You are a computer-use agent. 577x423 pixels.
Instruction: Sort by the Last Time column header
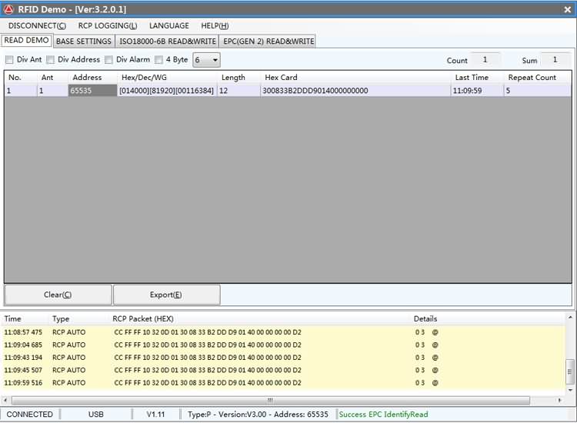pos(478,78)
